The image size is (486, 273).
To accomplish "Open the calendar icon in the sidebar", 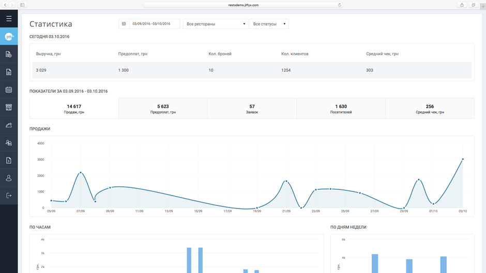I will coord(9,90).
